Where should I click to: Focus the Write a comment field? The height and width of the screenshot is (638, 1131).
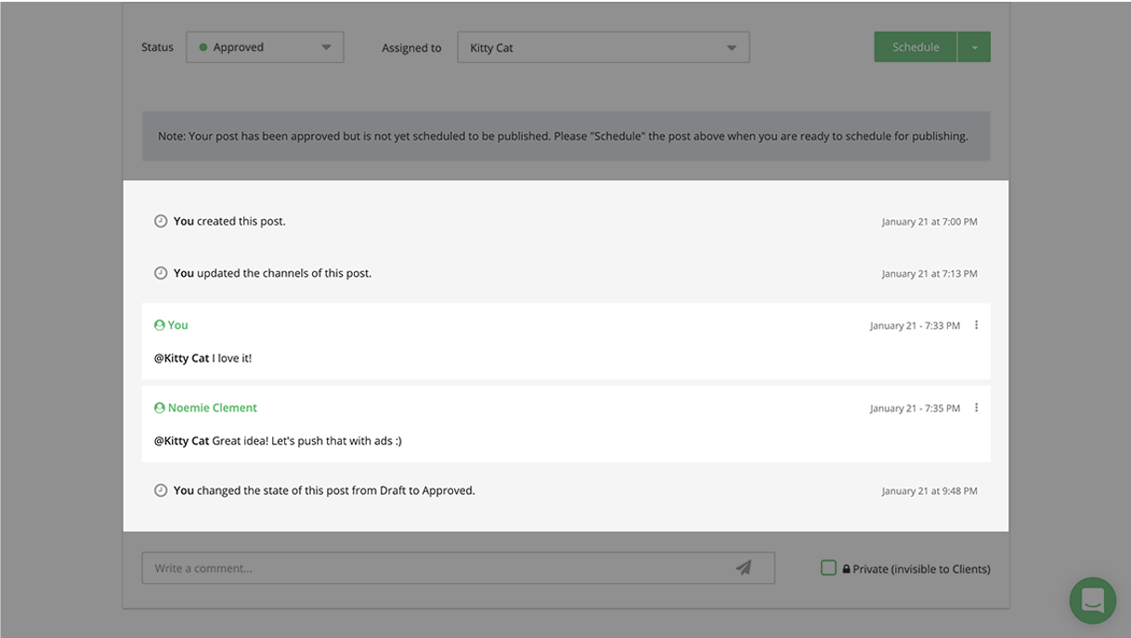point(458,568)
